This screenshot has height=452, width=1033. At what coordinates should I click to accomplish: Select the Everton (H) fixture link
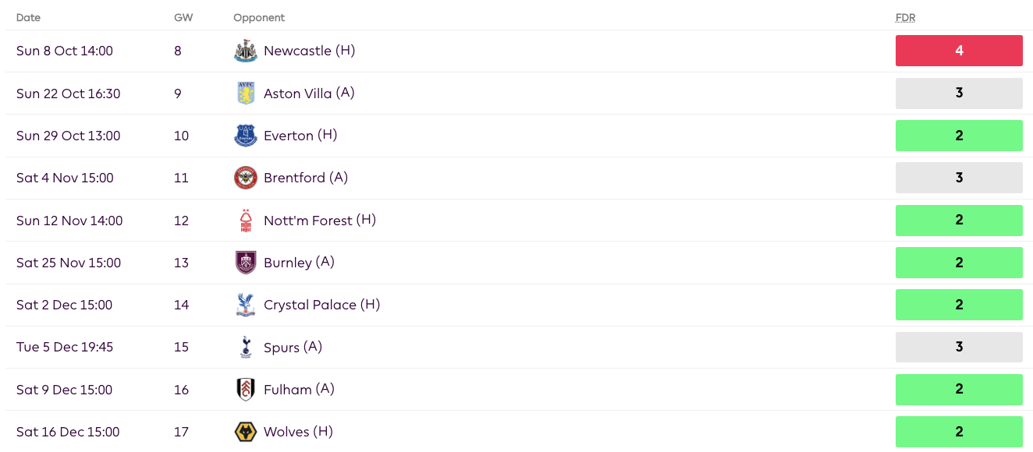[302, 135]
